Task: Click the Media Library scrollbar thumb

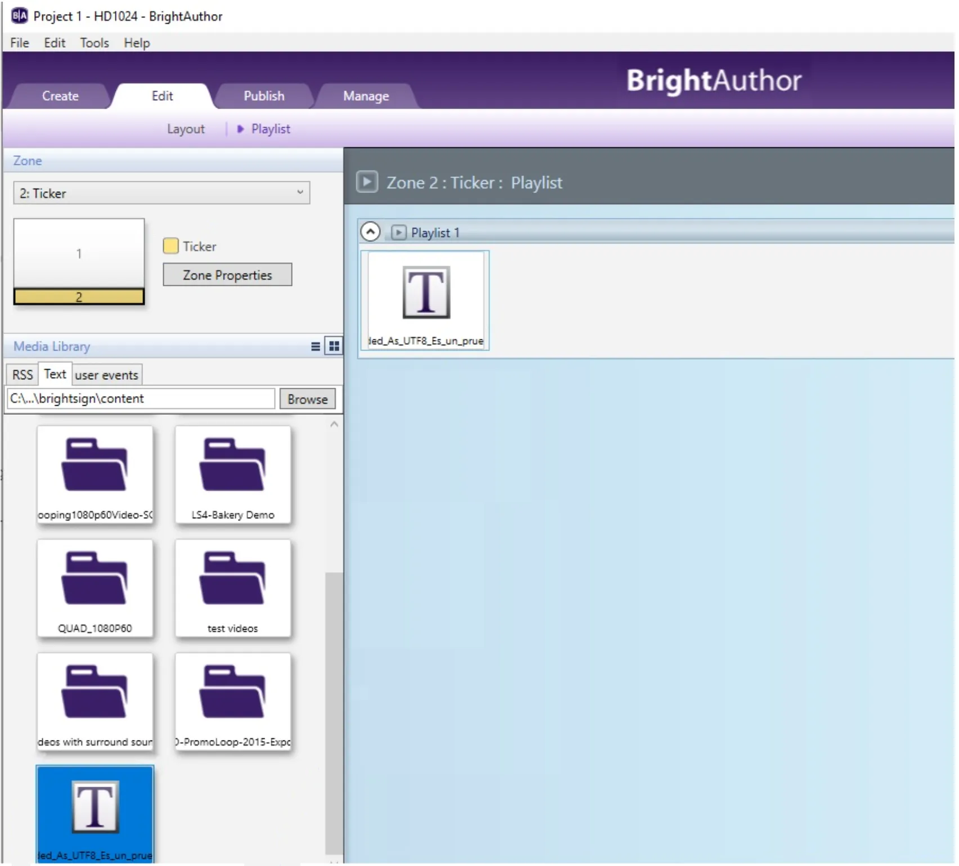Action: (334, 714)
